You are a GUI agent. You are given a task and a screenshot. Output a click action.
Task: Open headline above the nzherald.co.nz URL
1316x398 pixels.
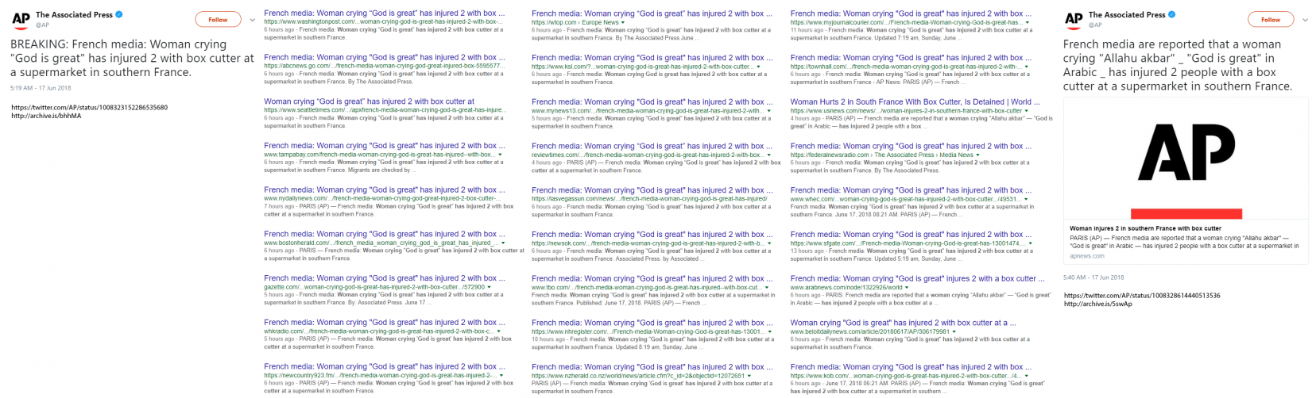pos(652,366)
